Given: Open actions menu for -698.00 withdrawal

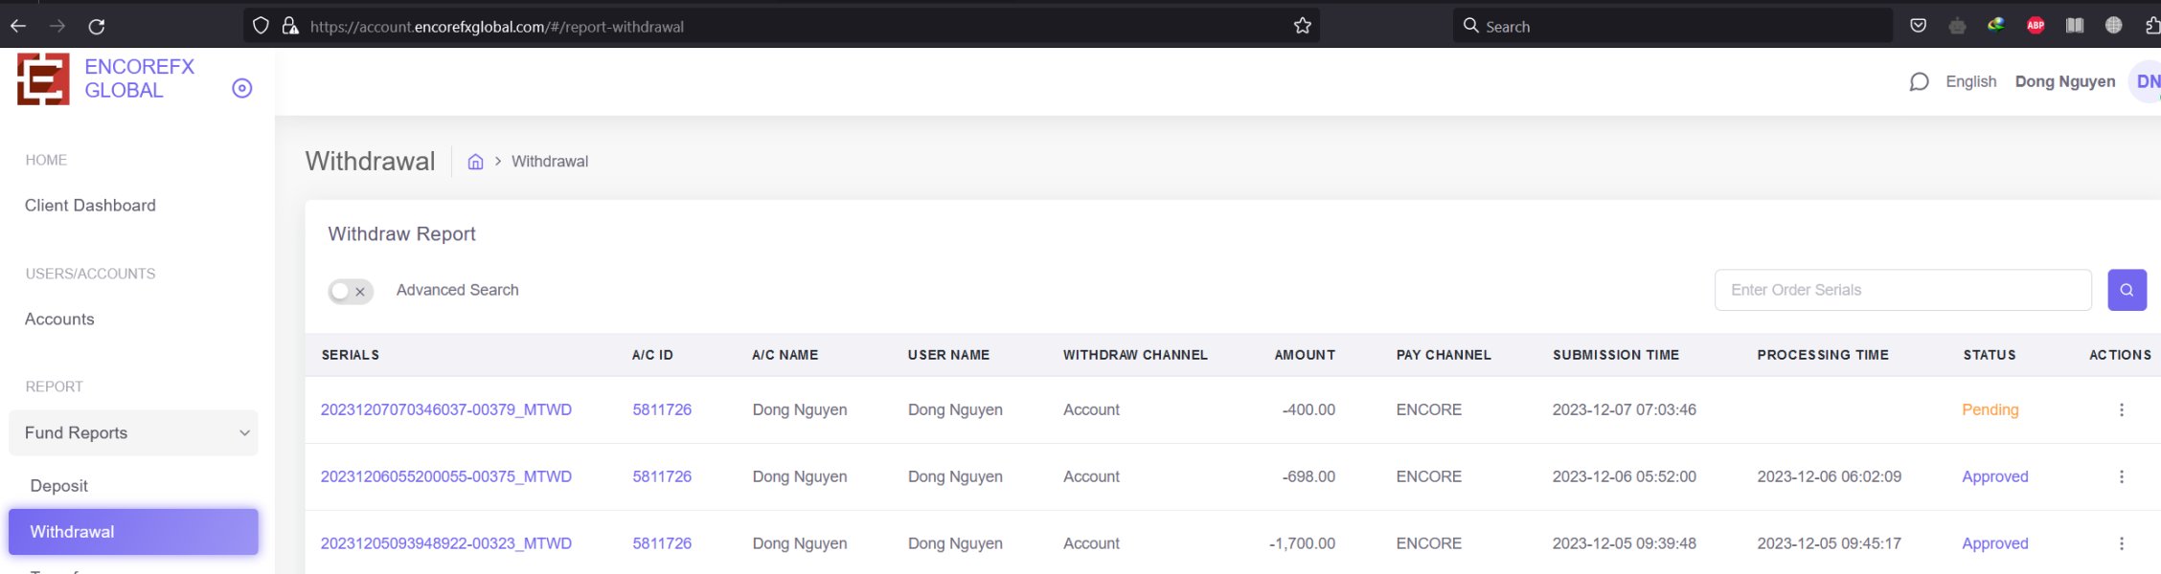Looking at the screenshot, I should click(2121, 476).
